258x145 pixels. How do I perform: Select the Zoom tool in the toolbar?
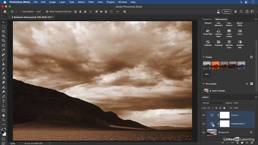click(x=3, y=120)
